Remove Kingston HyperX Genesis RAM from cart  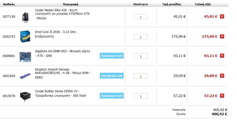pos(222,76)
